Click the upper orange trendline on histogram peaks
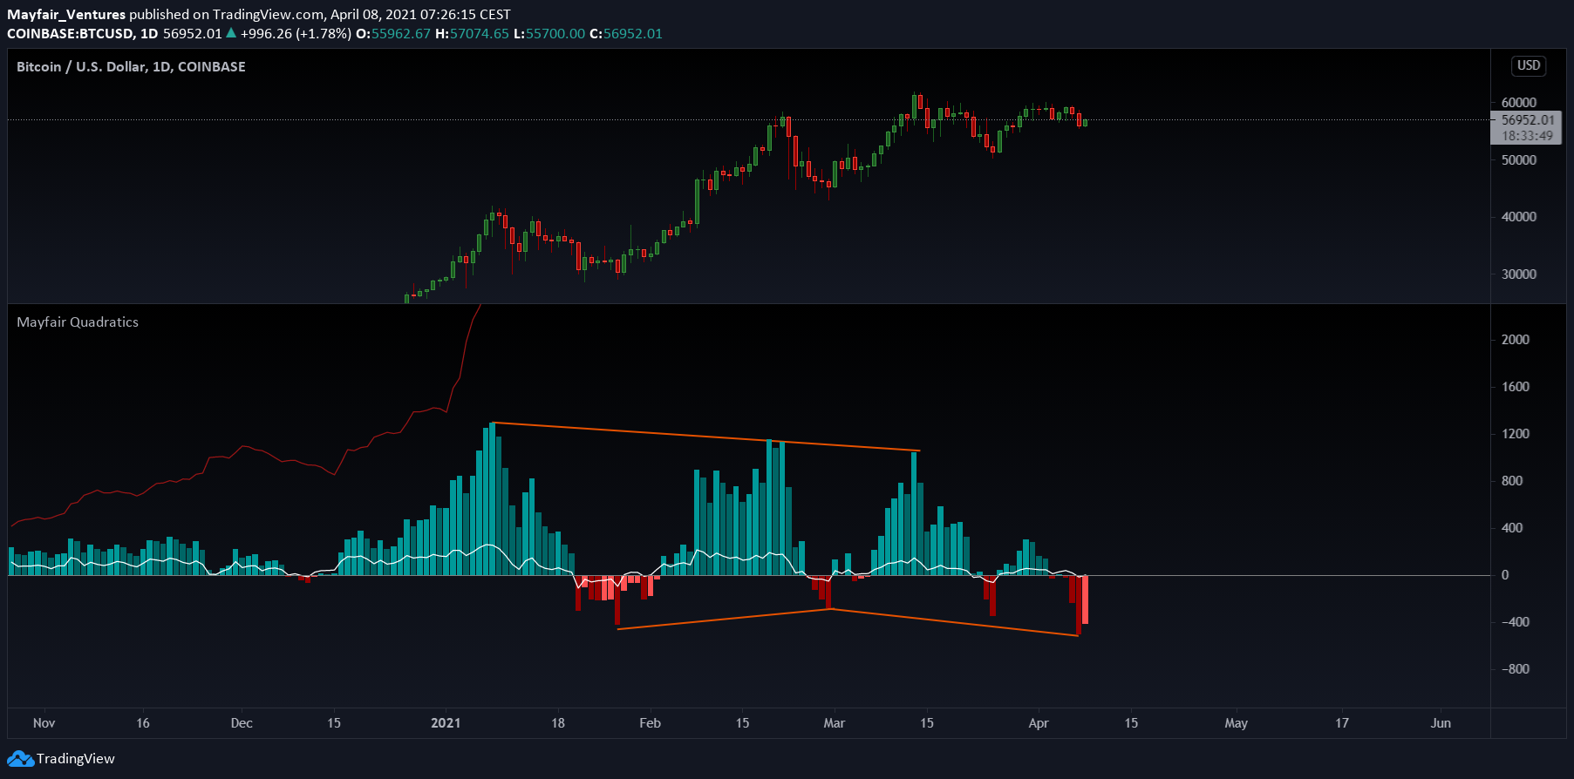 (x=706, y=437)
